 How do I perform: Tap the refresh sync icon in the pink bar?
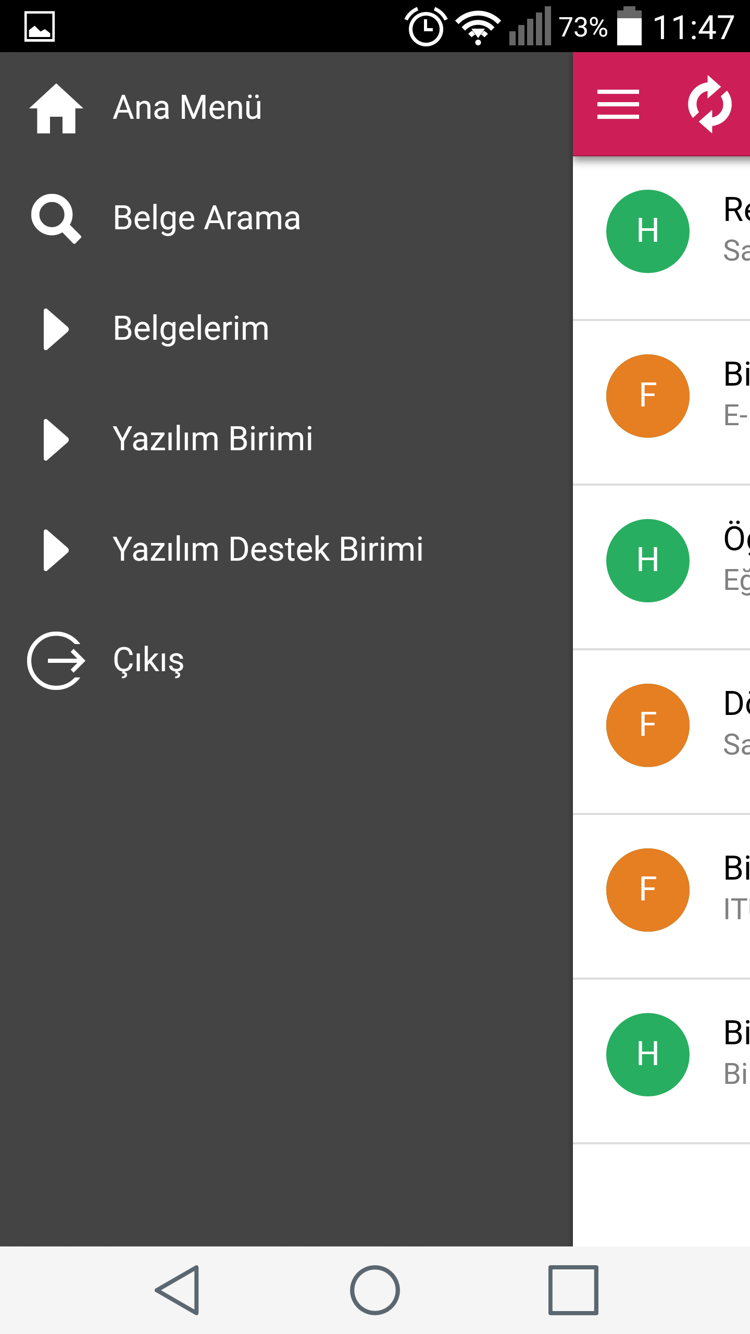click(x=709, y=104)
